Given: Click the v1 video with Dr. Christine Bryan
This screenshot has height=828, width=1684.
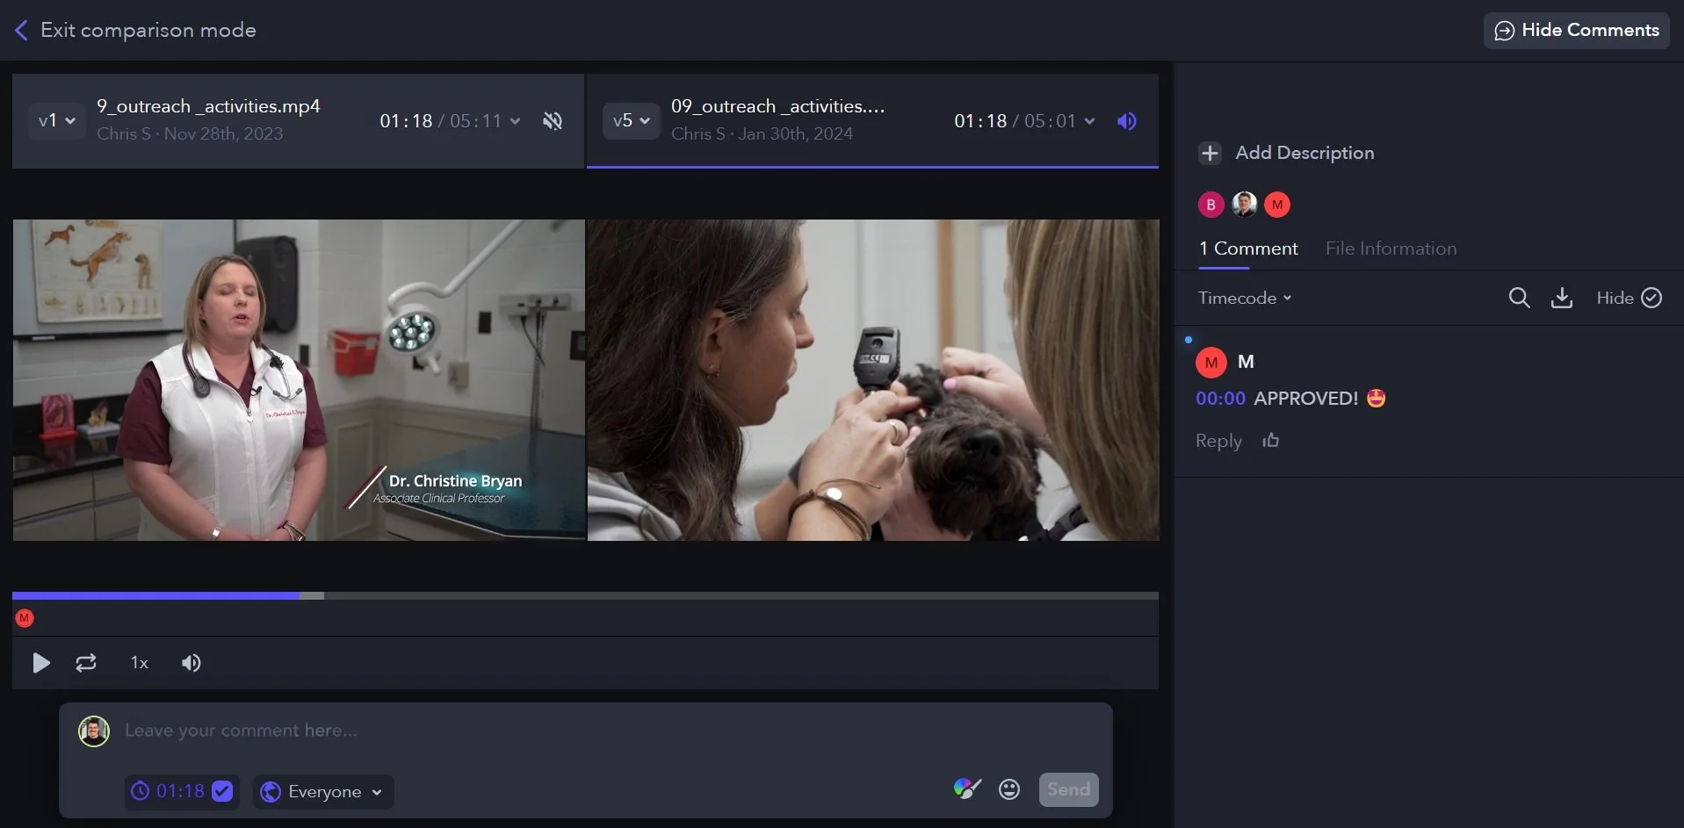Looking at the screenshot, I should click(299, 379).
